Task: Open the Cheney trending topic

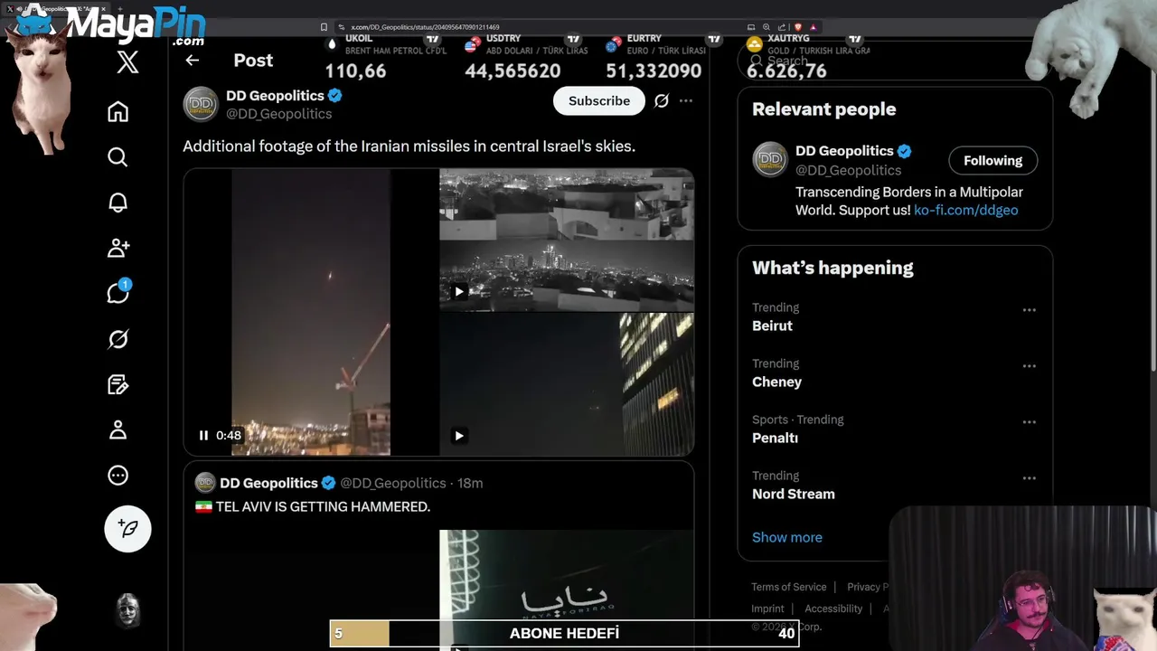Action: click(776, 382)
